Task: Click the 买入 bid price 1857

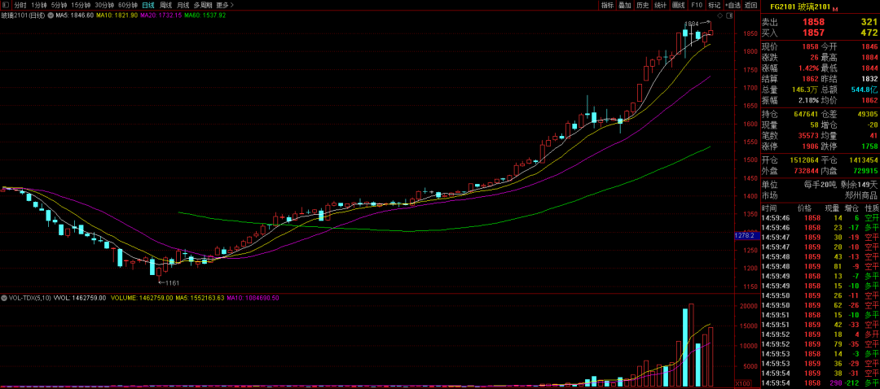Action: pyautogui.click(x=814, y=33)
